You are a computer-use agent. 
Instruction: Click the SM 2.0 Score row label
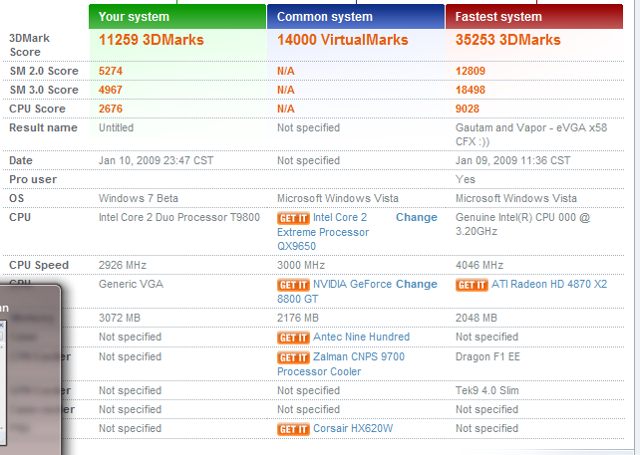[x=44, y=71]
